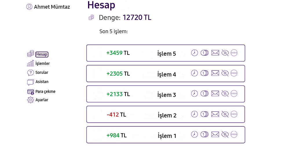Click the coin icon for İşlem 3
This screenshot has height=148, width=281.
pyautogui.click(x=205, y=93)
